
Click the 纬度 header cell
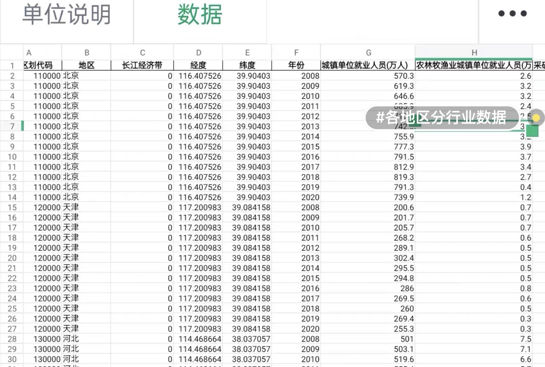point(247,66)
